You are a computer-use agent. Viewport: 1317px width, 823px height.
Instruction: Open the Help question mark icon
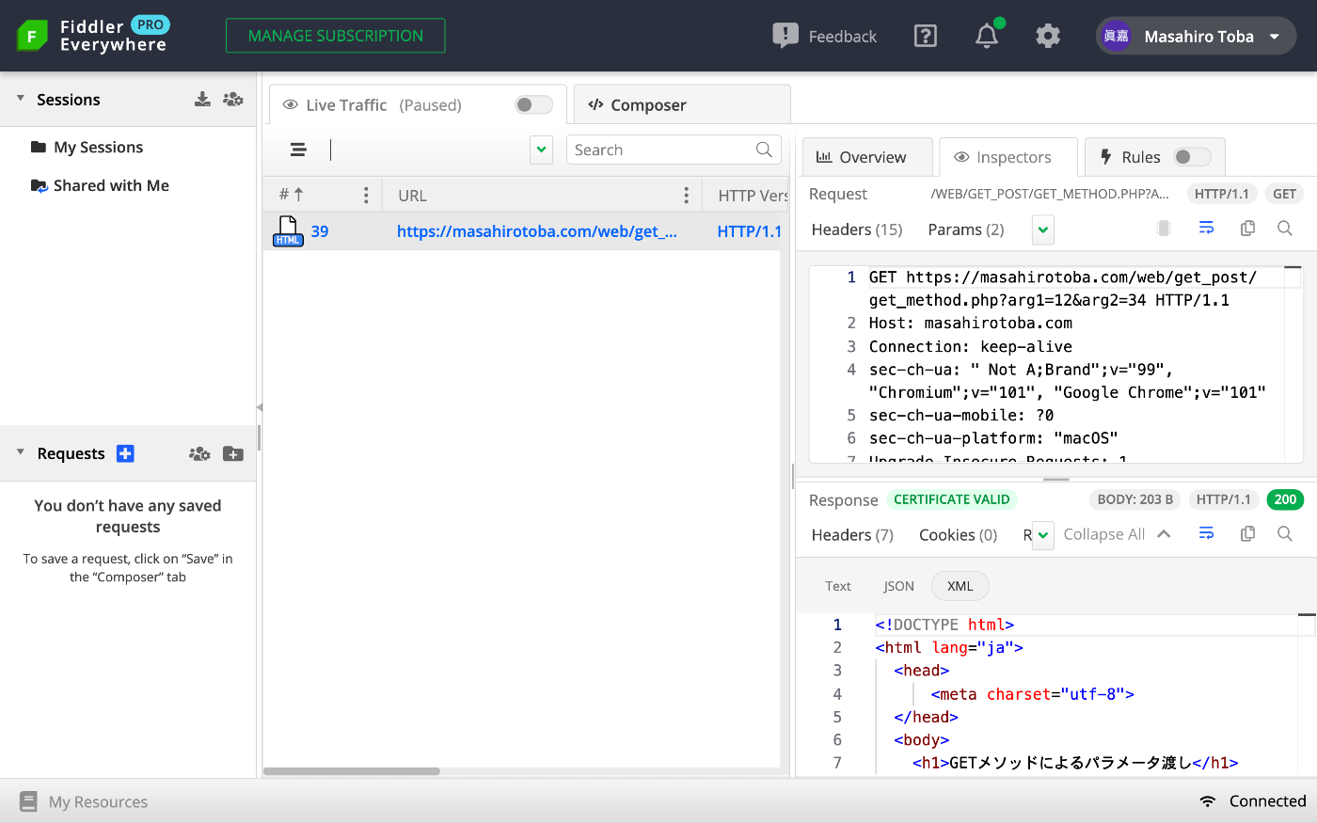click(x=926, y=36)
